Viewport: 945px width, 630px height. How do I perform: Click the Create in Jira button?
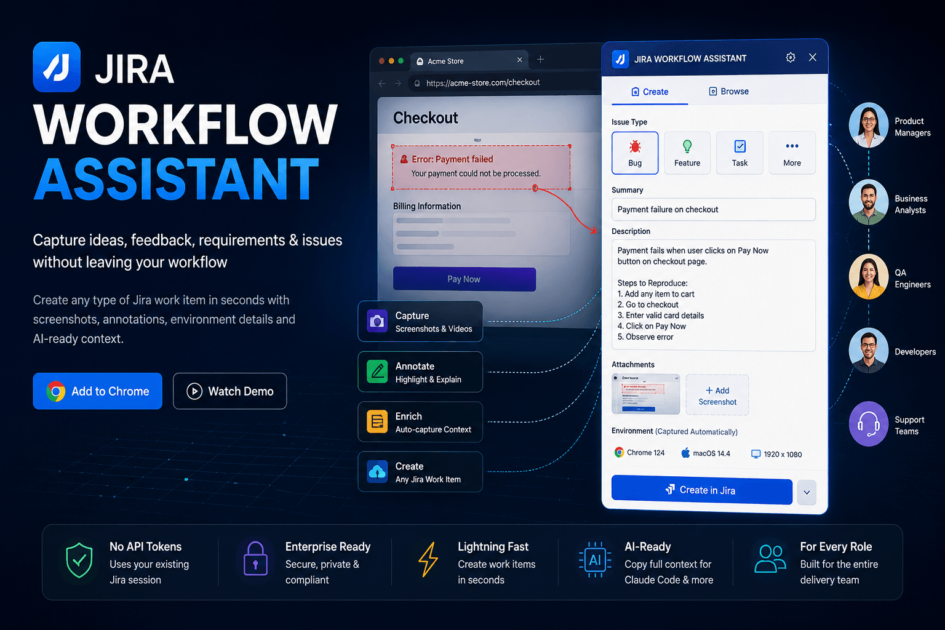point(702,490)
